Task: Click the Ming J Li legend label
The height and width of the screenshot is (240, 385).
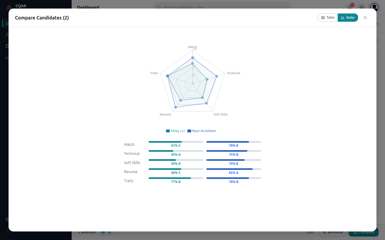Action: 178,131
